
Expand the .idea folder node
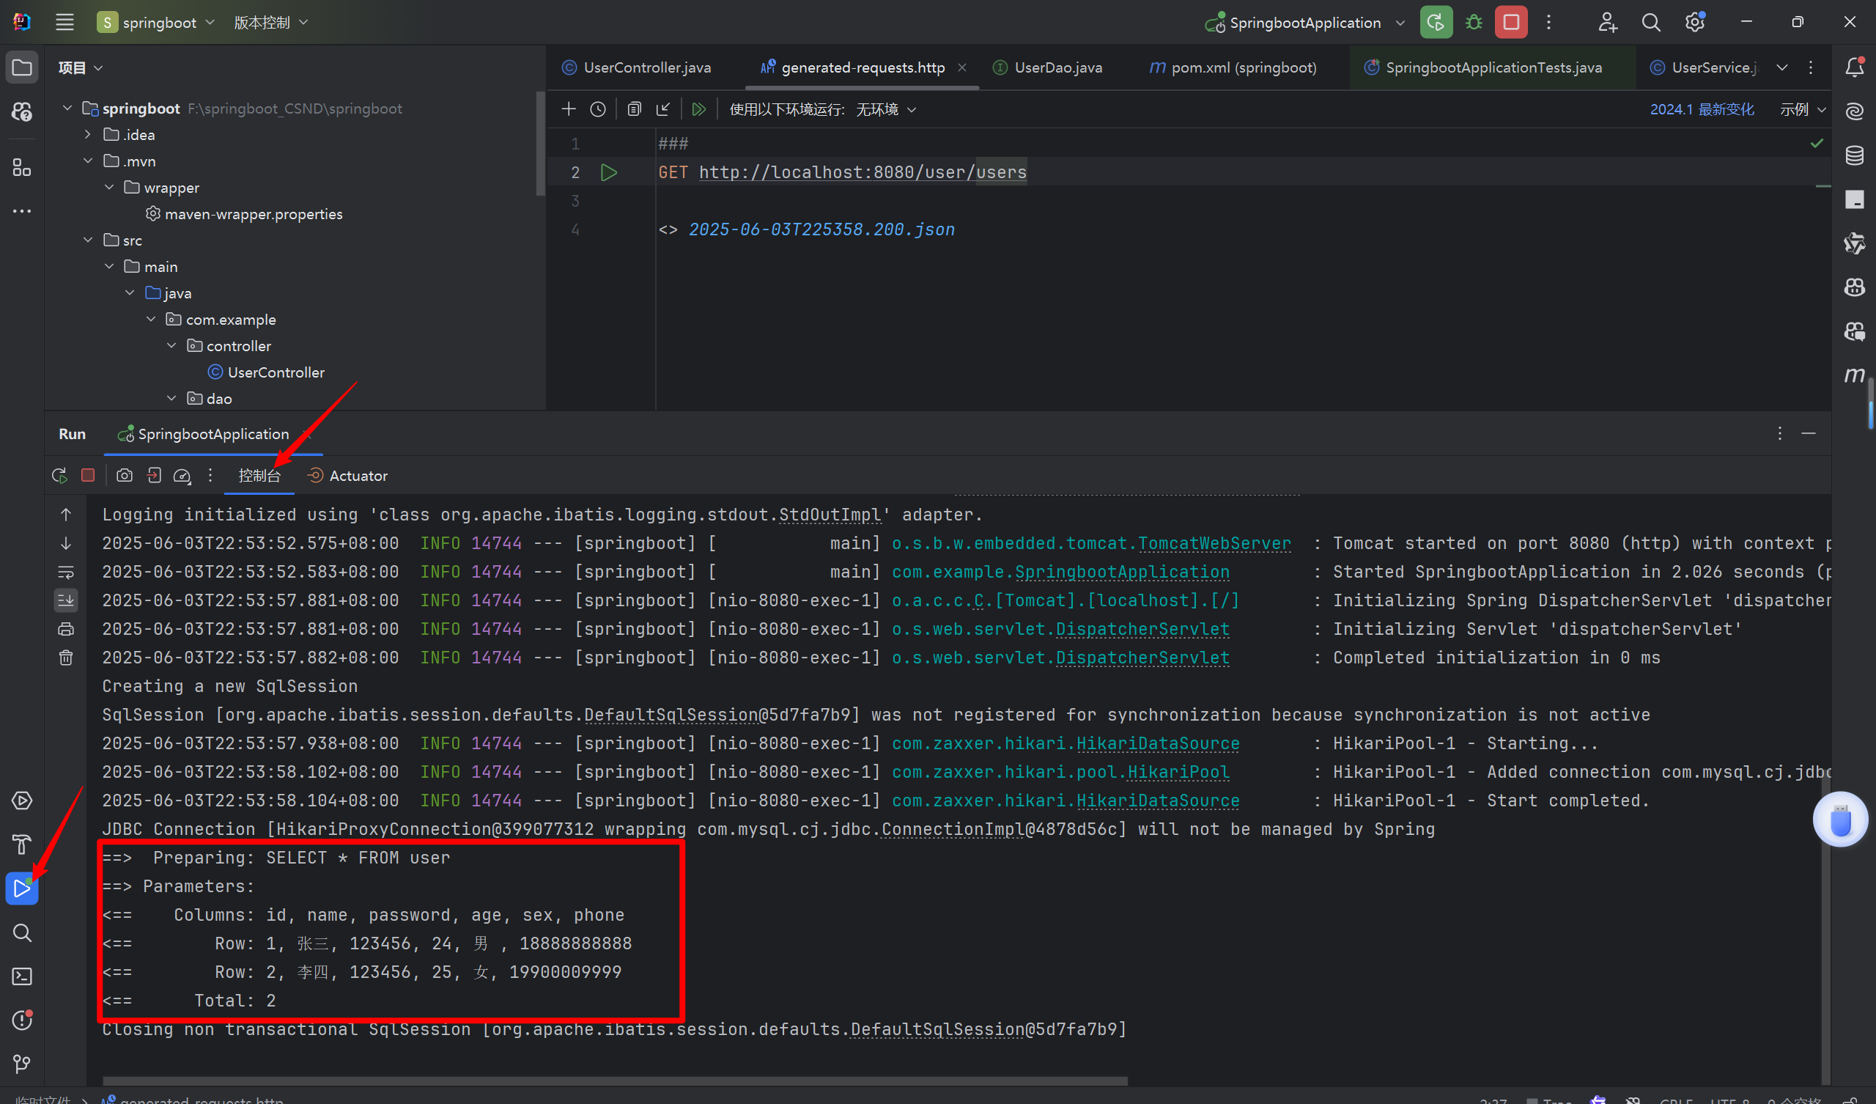point(88,135)
